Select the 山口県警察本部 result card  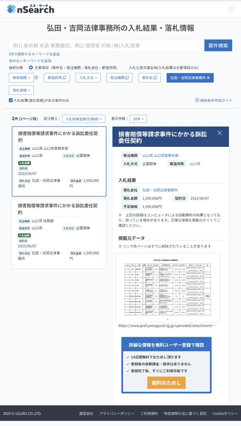59,161
